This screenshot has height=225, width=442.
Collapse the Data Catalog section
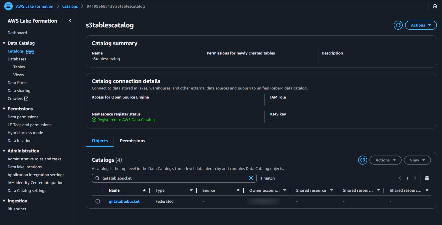pyautogui.click(x=4, y=43)
